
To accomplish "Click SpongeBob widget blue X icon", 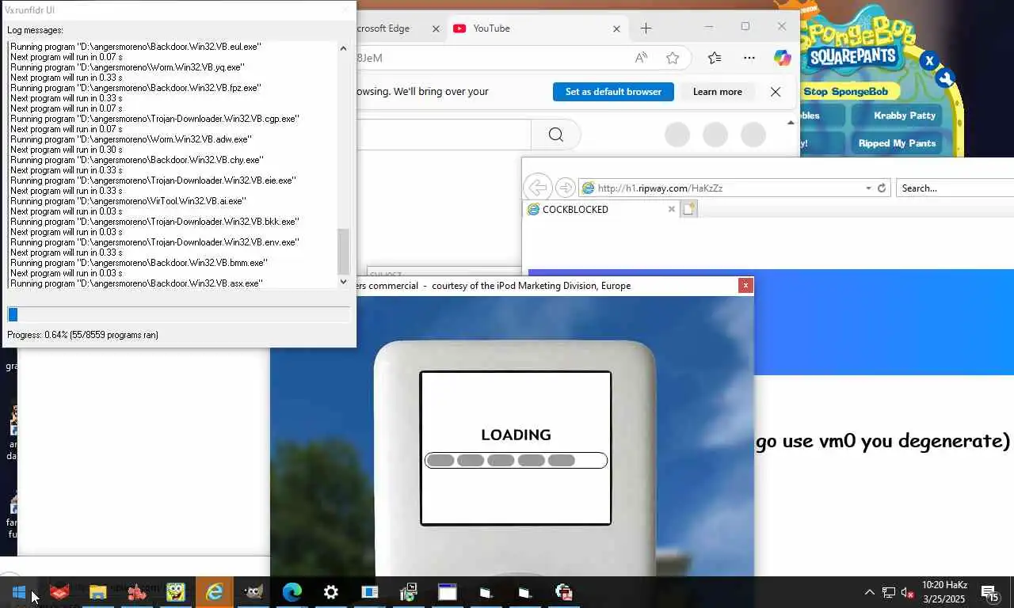I will pyautogui.click(x=929, y=60).
